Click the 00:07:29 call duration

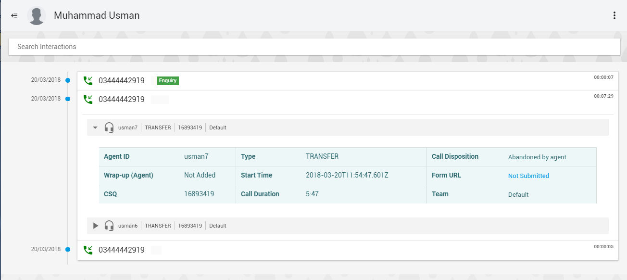603,96
